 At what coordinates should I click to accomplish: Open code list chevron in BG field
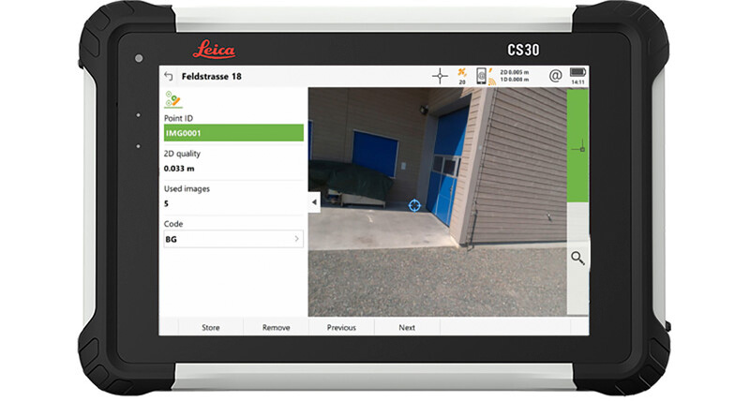point(297,239)
